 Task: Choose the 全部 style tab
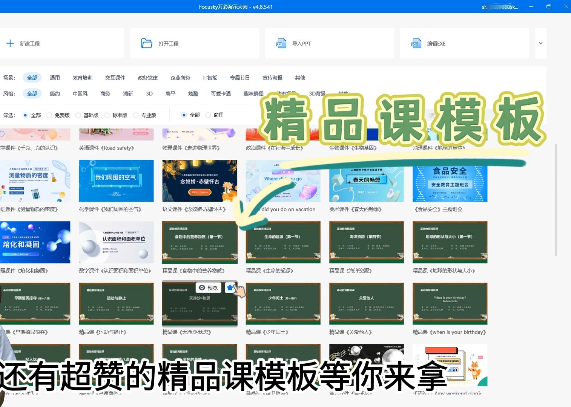[32, 93]
